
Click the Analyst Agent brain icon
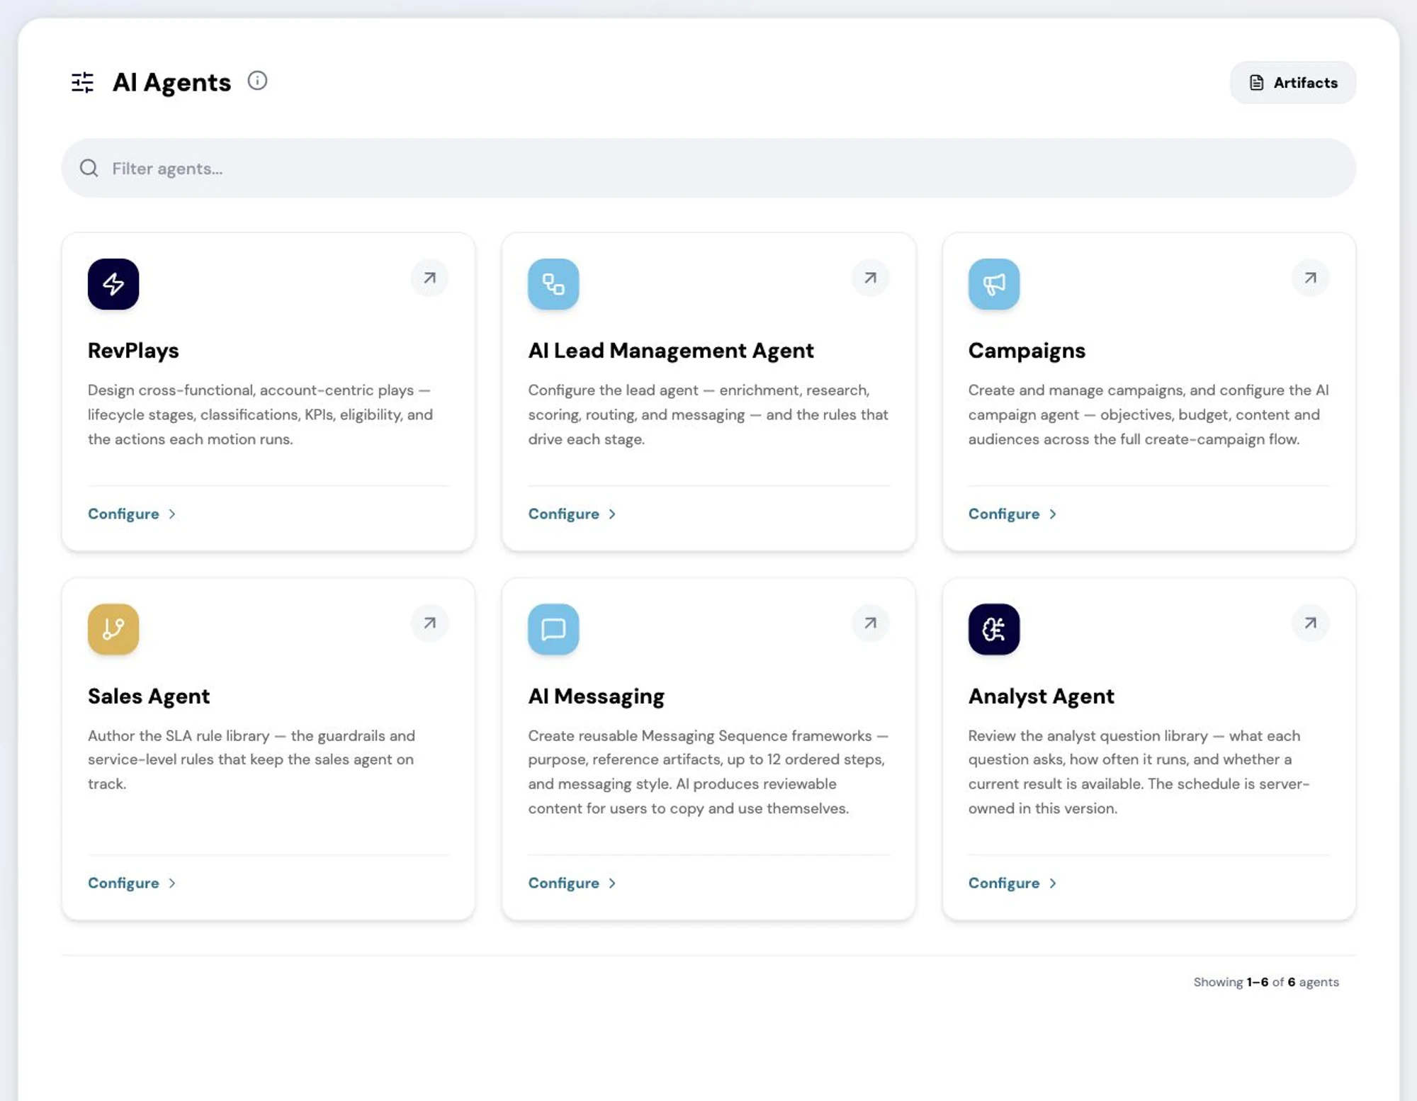pyautogui.click(x=994, y=629)
